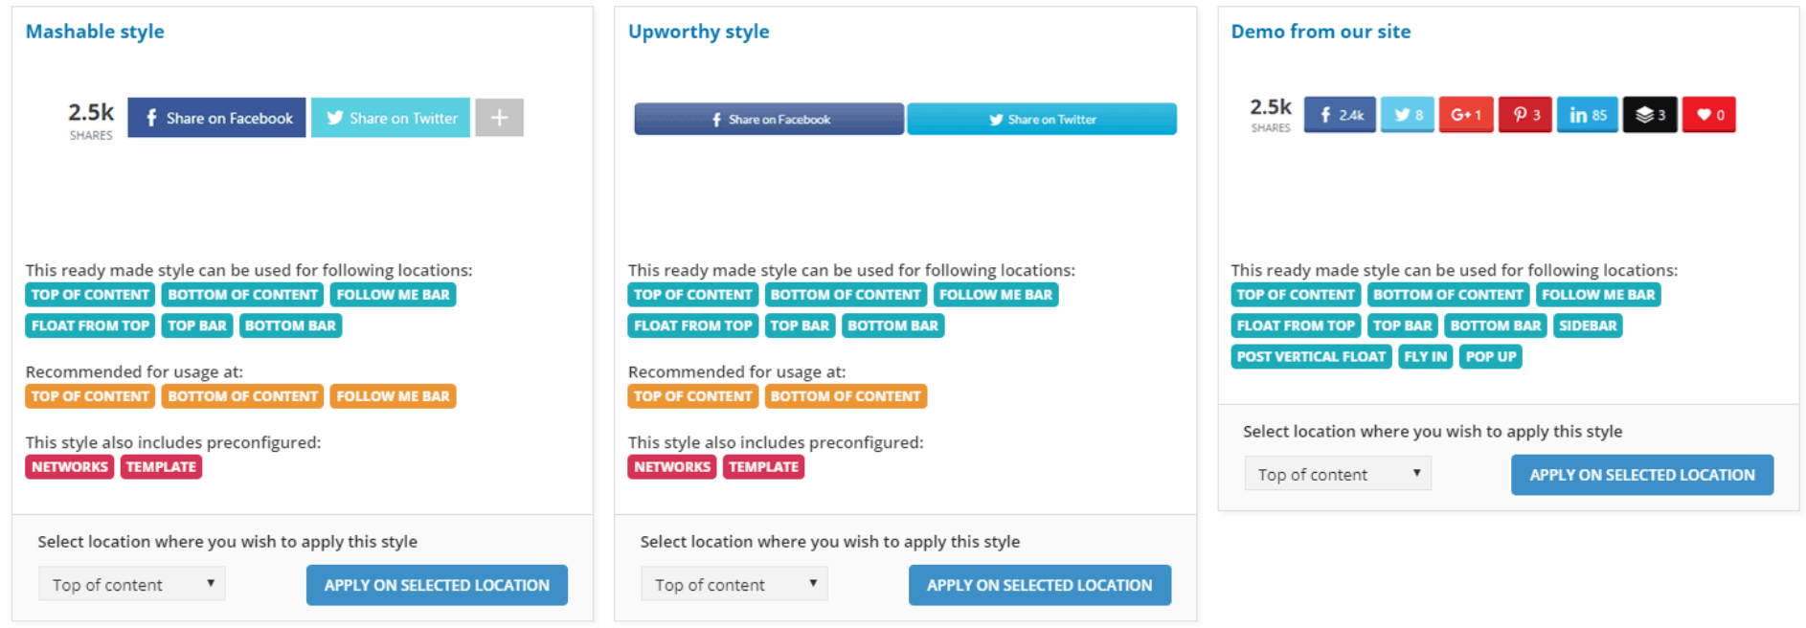Viewport: 1806px width, 628px height.
Task: Click the Facebook share icon in Demo from our site
Action: click(x=1339, y=114)
